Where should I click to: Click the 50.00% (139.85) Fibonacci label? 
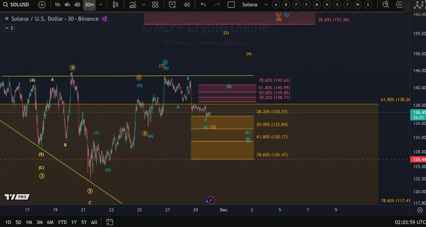tap(274, 93)
